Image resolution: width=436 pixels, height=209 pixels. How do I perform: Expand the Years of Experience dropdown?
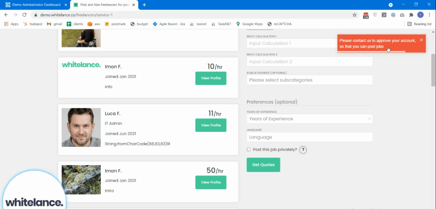[310, 119]
